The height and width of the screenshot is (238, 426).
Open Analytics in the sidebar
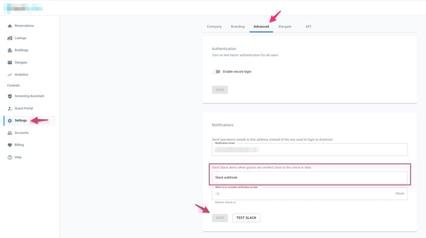click(21, 74)
